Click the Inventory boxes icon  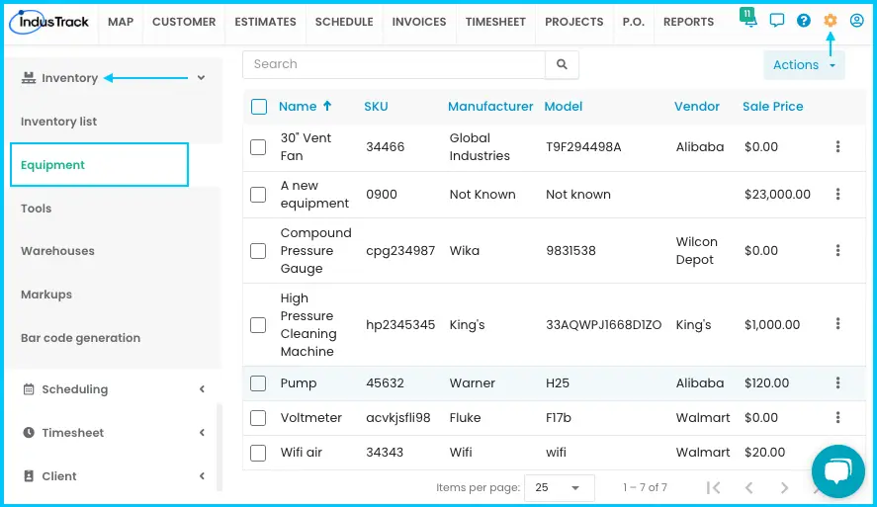tap(28, 78)
